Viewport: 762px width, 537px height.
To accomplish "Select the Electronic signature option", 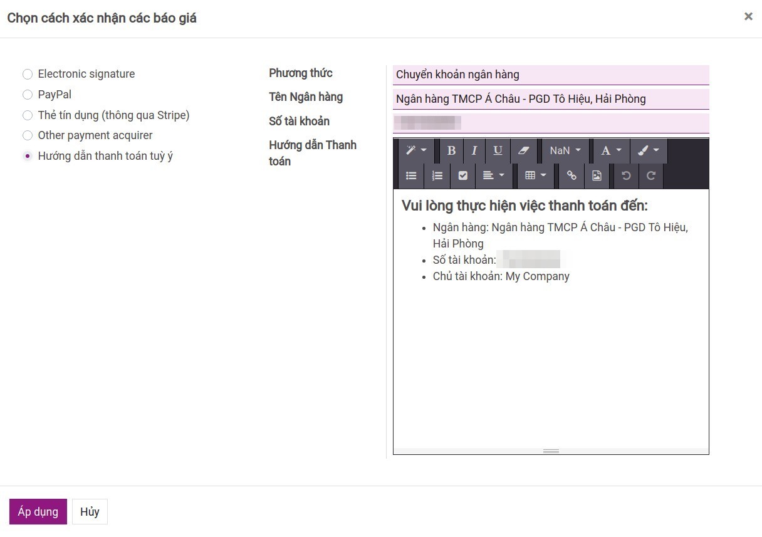I will pos(27,75).
